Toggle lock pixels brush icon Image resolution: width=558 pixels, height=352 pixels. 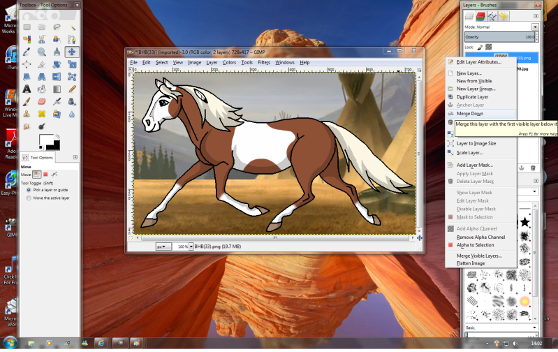[x=480, y=47]
